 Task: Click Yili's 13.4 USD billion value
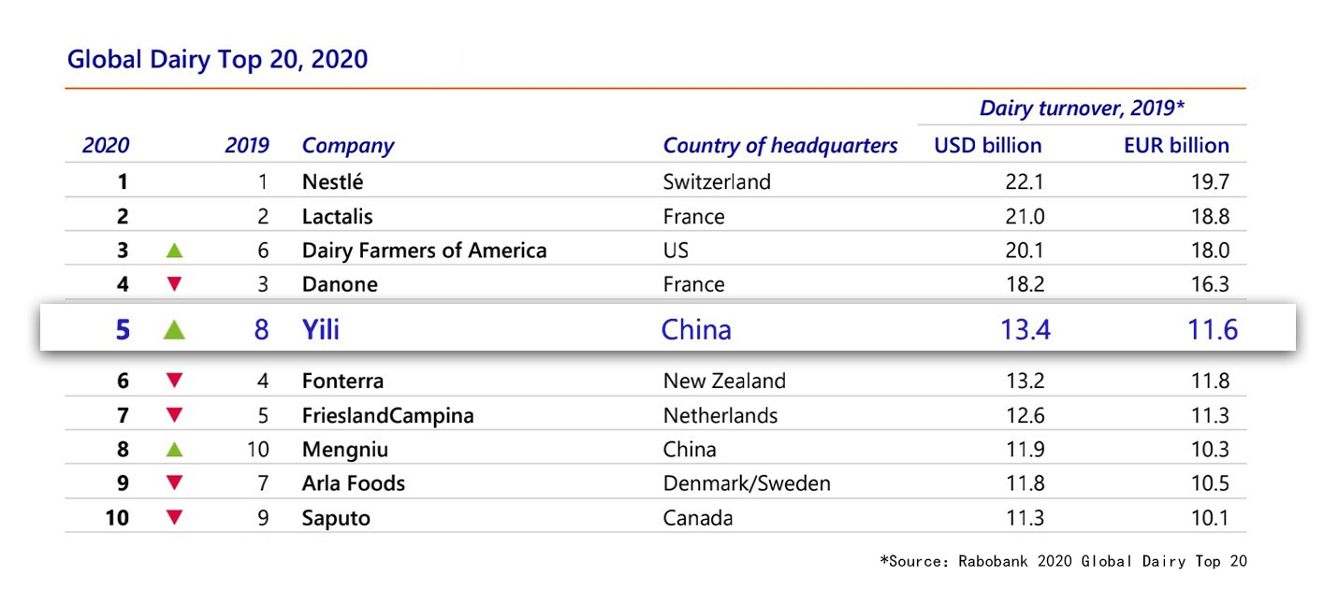pos(1025,329)
